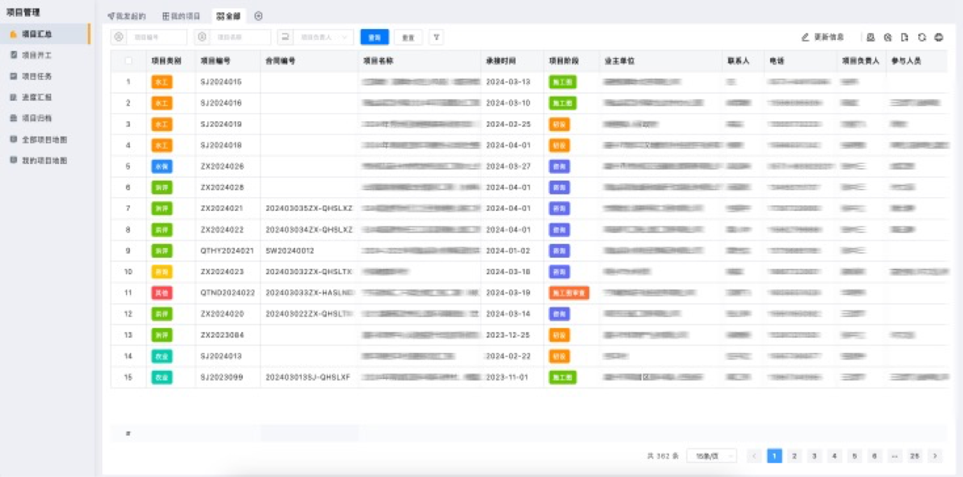Open the 15条/页 page size dropdown
This screenshot has height=477, width=963.
[x=711, y=456]
